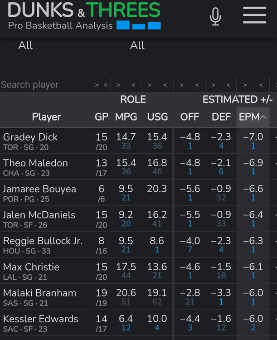
Task: Click the greater-than filter under MPG column
Action: click(x=118, y=85)
